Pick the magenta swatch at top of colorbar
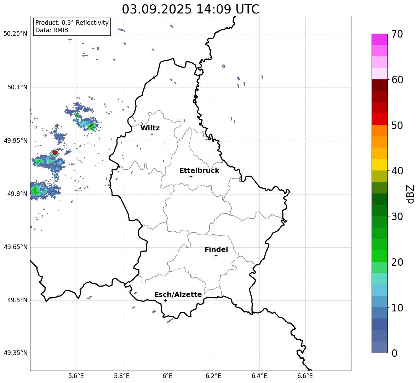The height and width of the screenshot is (383, 419). point(379,39)
